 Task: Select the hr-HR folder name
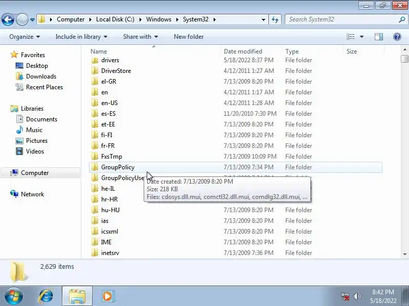click(x=109, y=199)
